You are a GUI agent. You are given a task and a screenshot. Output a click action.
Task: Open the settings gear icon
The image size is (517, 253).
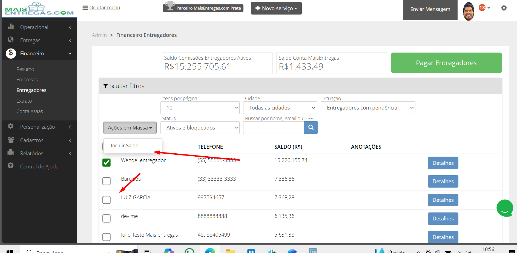[x=504, y=8]
